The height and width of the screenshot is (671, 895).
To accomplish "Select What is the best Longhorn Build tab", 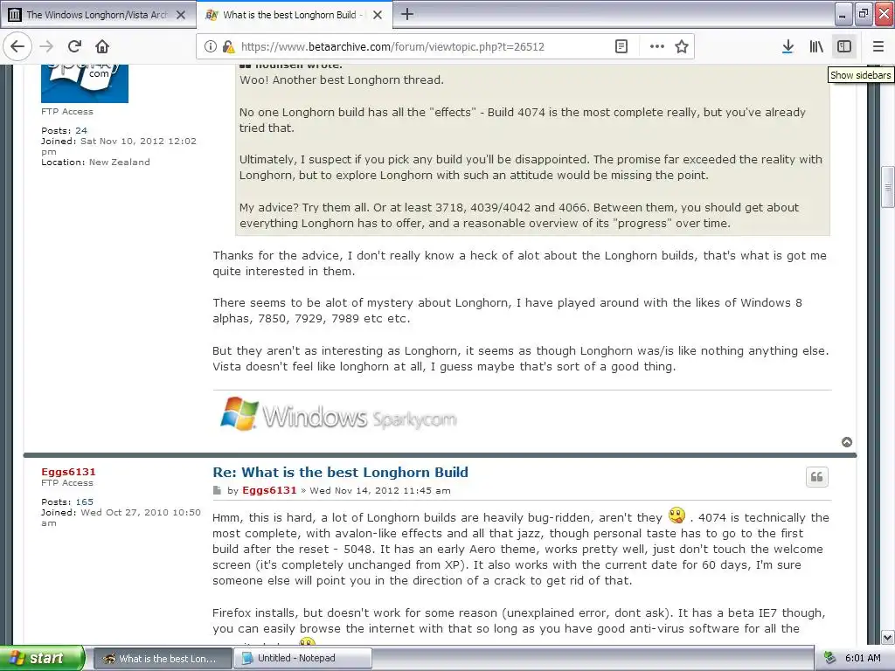I will 294,15.
